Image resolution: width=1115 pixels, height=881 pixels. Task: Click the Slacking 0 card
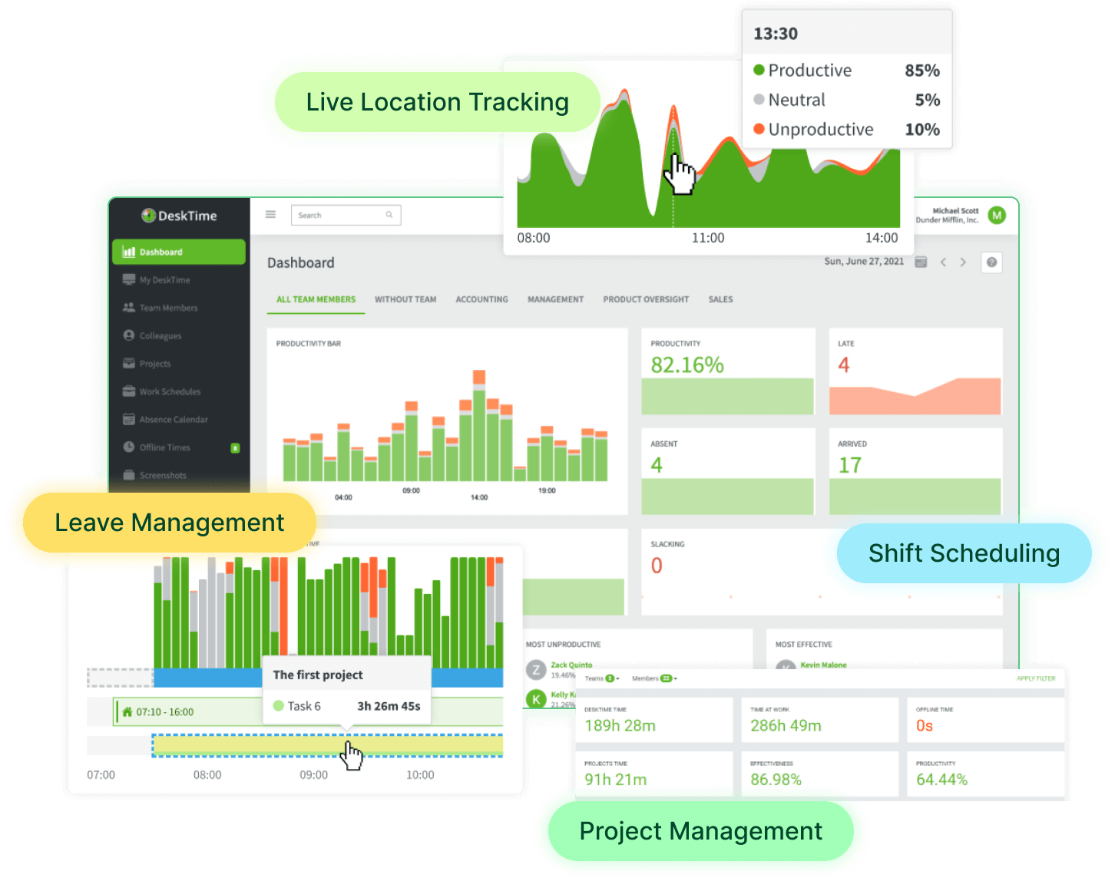[x=822, y=572]
